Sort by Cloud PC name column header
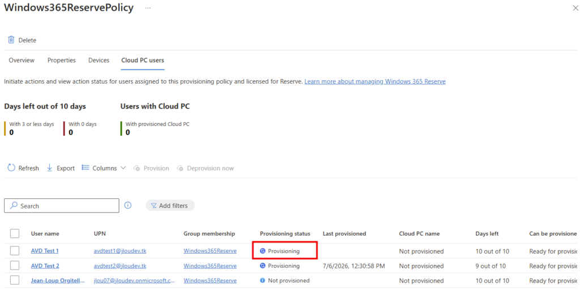Viewport: 580px width, 291px height. click(419, 233)
